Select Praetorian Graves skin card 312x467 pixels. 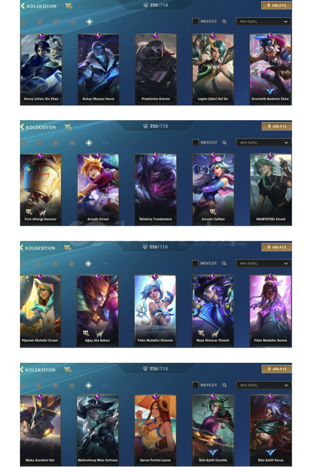point(156,69)
